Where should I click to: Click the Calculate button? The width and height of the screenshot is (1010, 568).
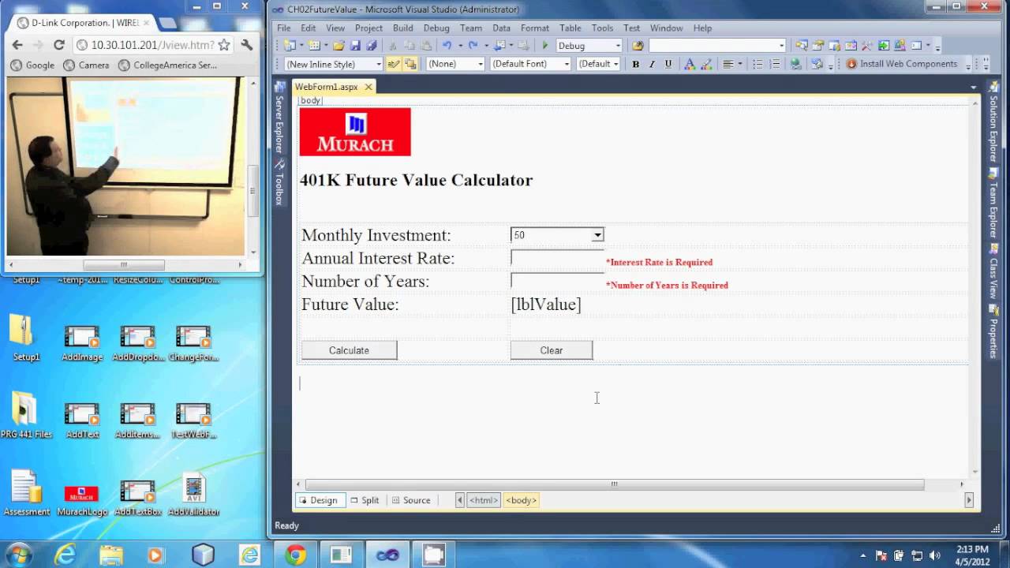[349, 350]
